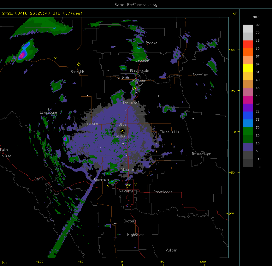Select the yellow diamond marker above RockyMH
The width and height of the screenshot is (272, 266).
point(79,64)
